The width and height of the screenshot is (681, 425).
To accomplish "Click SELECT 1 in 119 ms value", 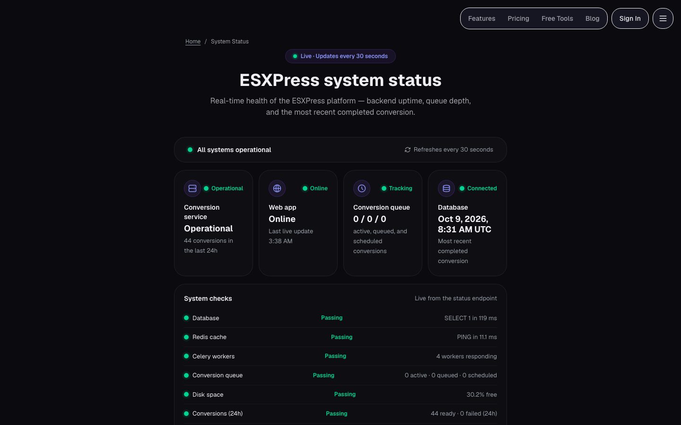I will (471, 318).
